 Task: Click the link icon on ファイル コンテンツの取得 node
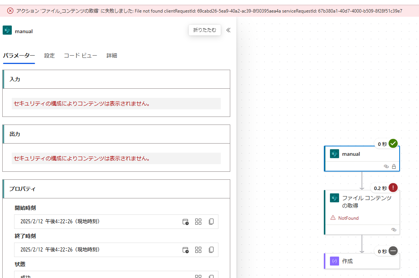click(394, 230)
